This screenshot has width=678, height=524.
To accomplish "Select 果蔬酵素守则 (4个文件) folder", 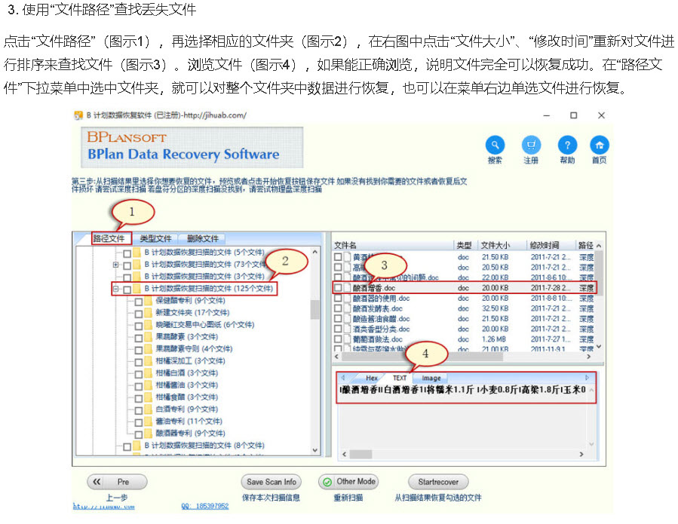I will tap(194, 349).
